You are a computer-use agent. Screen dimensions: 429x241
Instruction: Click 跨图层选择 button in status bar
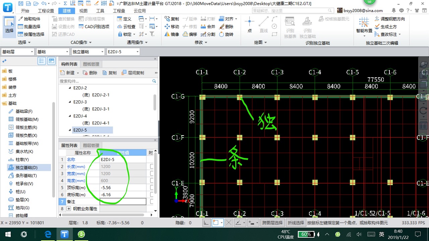click(272, 223)
